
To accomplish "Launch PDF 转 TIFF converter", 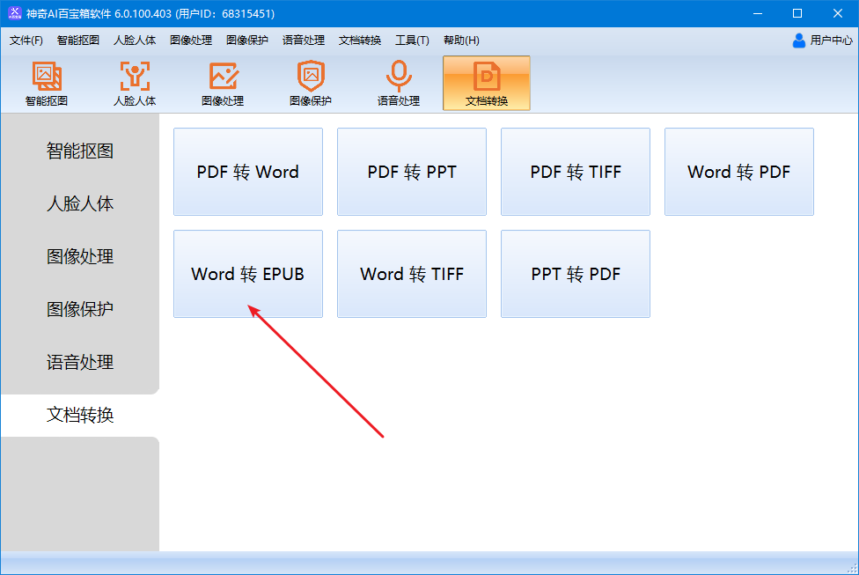I will click(x=576, y=172).
